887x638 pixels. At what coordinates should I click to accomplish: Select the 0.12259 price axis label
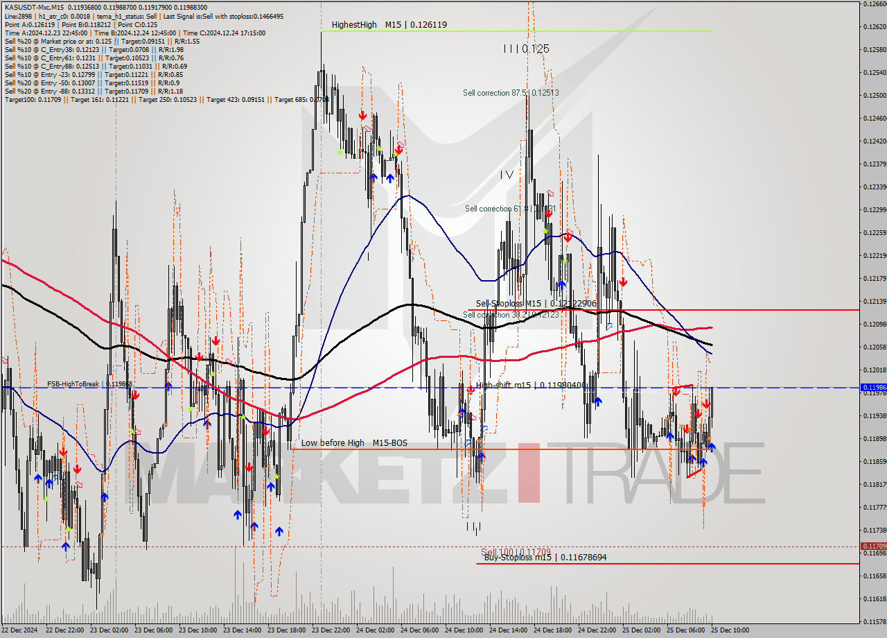[x=875, y=232]
